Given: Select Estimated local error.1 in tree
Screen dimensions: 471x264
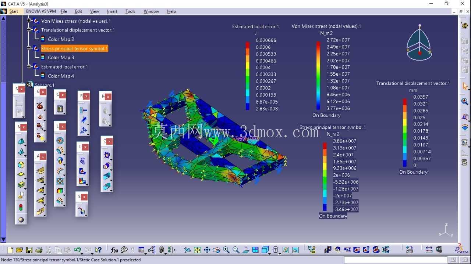Looking at the screenshot, I should 64,67.
